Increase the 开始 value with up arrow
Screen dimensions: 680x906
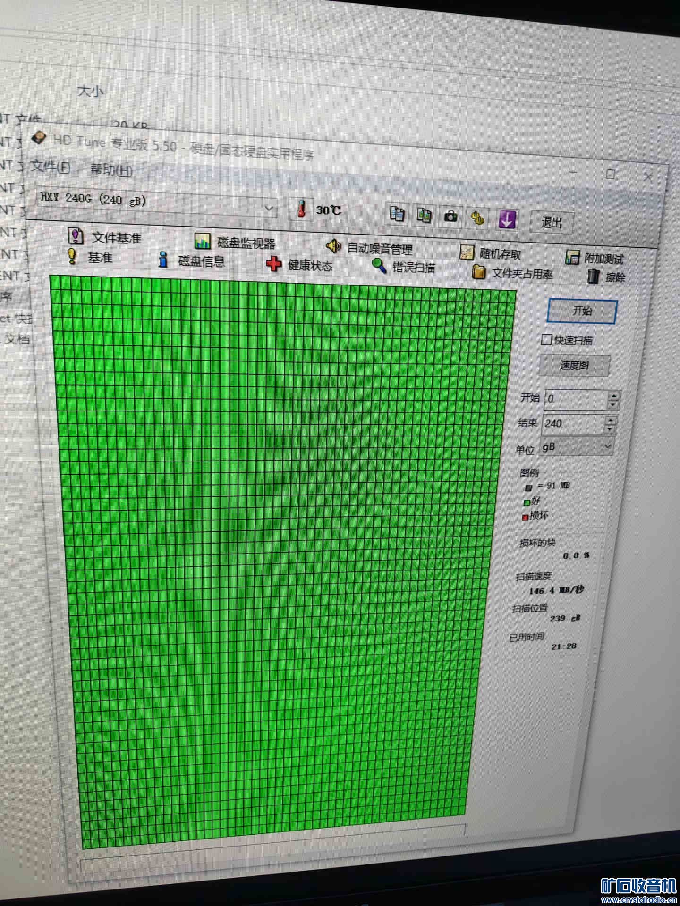point(613,396)
